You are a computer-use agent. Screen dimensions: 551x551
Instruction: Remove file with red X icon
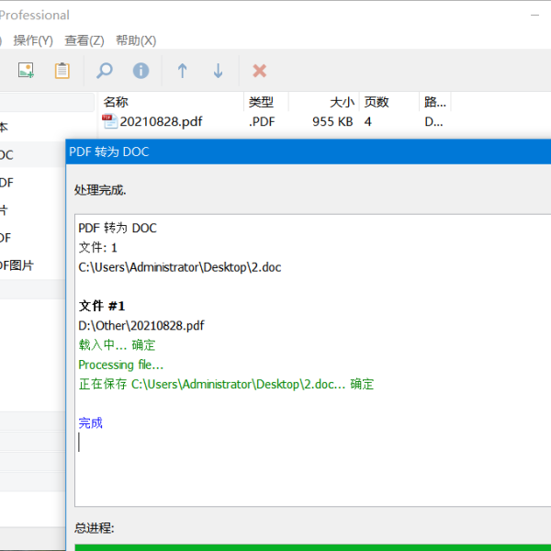tap(259, 71)
